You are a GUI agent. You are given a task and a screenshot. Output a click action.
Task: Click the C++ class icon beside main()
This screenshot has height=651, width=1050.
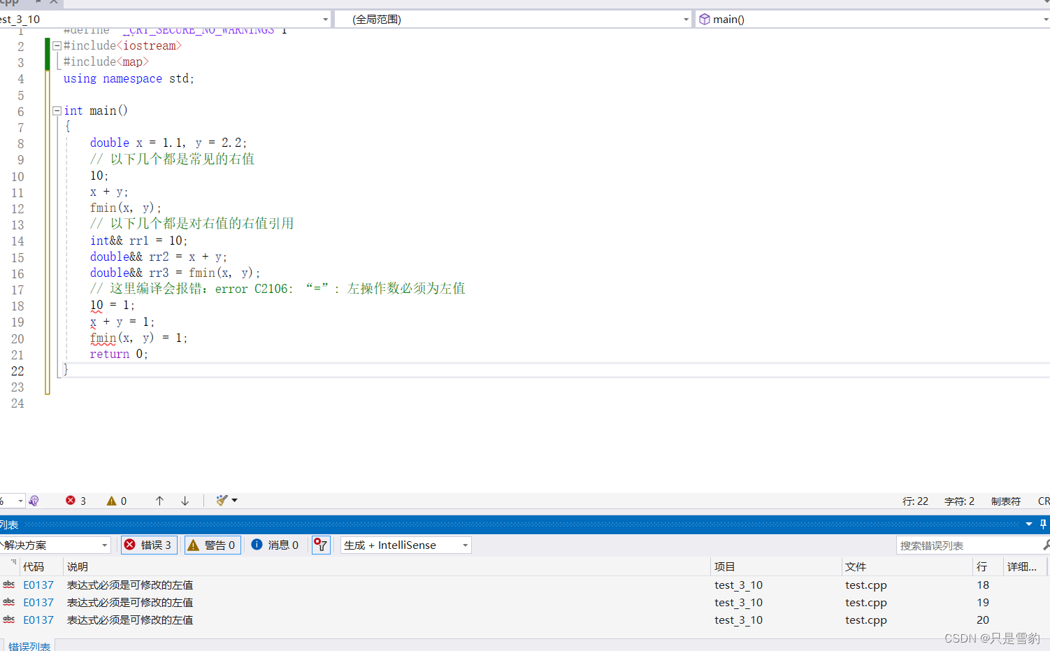pyautogui.click(x=705, y=19)
